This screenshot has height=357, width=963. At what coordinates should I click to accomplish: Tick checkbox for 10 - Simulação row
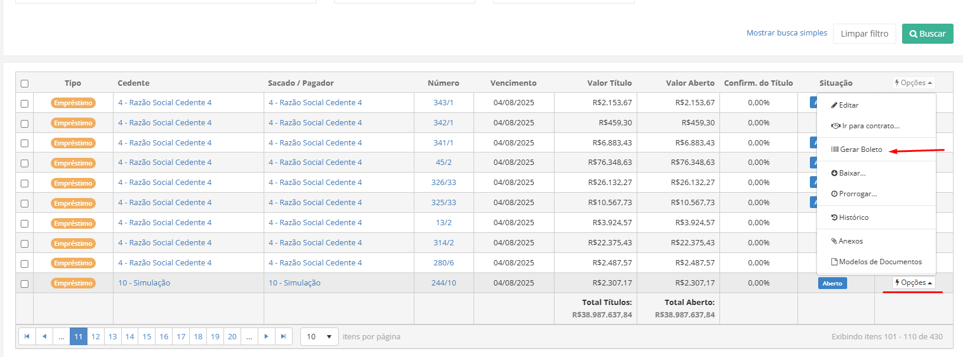tap(24, 284)
